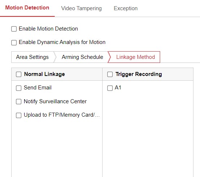Click the Notify Surveillance Center label text
The height and width of the screenshot is (177, 200).
[x=55, y=101]
